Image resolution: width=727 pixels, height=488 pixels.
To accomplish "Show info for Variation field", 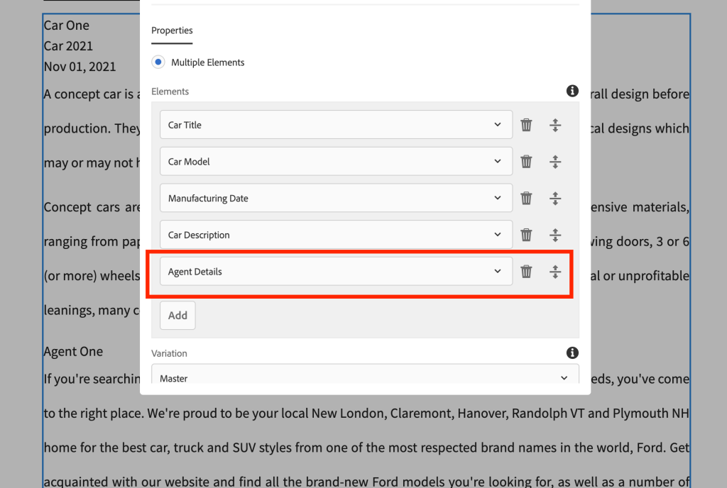I will coord(572,353).
